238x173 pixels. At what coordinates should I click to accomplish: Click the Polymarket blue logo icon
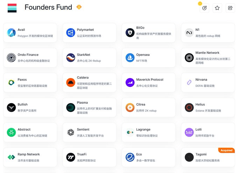[x=71, y=33]
